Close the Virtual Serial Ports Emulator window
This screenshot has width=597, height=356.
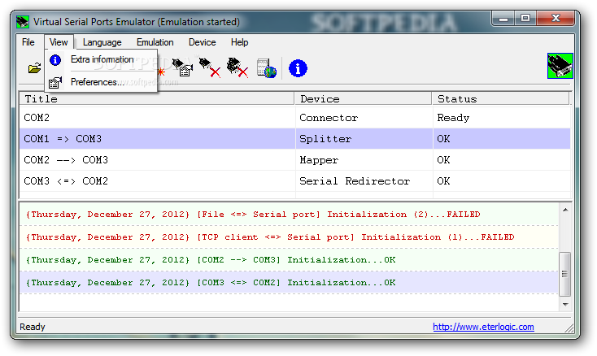coord(556,18)
